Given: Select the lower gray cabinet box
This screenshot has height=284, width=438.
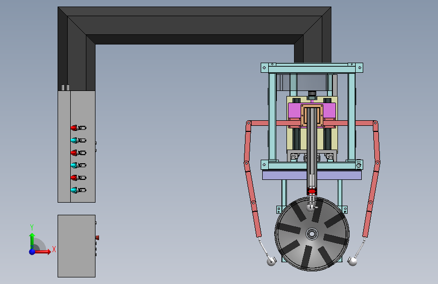Looking at the screenshot, I should [x=77, y=246].
